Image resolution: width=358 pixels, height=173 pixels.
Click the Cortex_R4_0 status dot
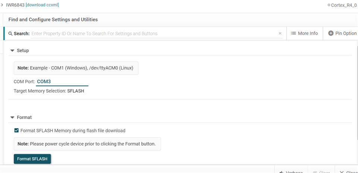pyautogui.click(x=329, y=5)
